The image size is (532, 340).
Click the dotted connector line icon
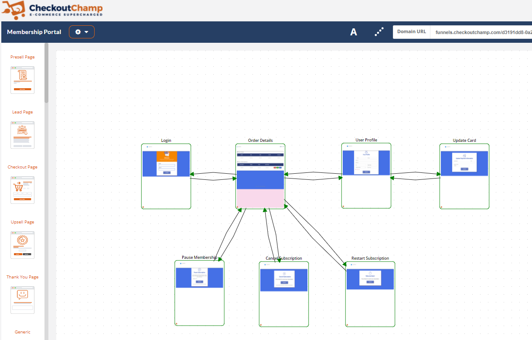tap(379, 32)
